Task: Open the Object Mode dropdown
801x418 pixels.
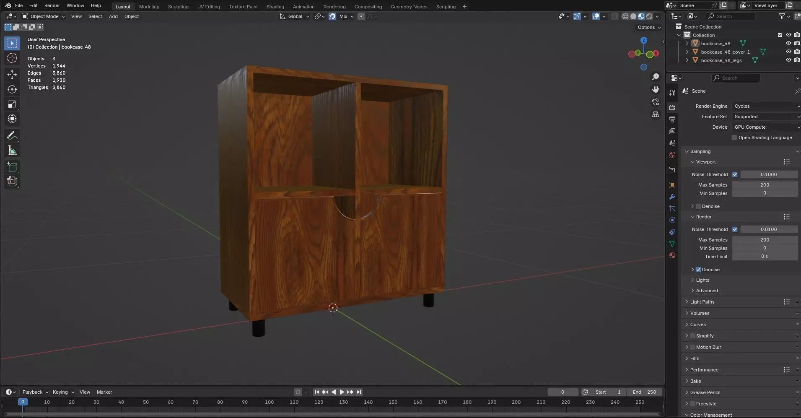Action: click(x=44, y=16)
